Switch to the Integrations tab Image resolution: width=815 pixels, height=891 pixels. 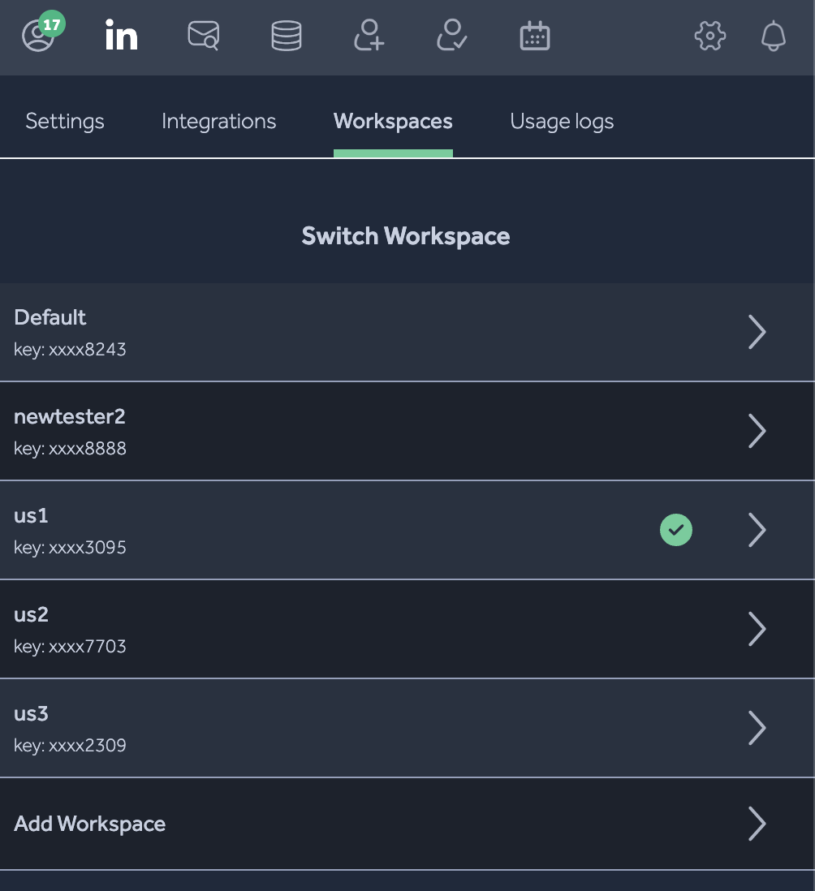point(218,122)
